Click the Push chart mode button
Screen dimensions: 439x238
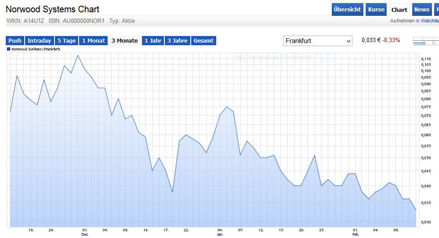[x=15, y=41]
